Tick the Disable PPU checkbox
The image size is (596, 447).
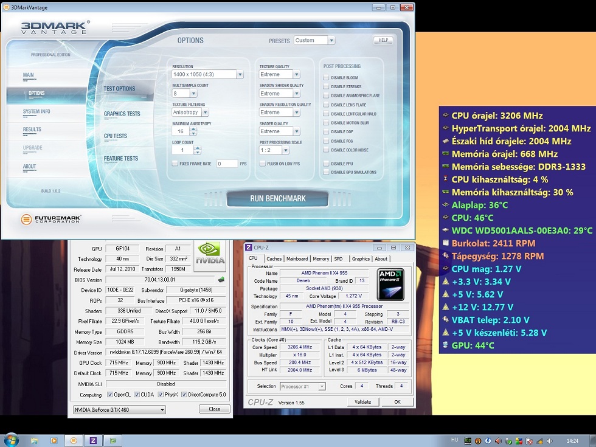pyautogui.click(x=326, y=164)
